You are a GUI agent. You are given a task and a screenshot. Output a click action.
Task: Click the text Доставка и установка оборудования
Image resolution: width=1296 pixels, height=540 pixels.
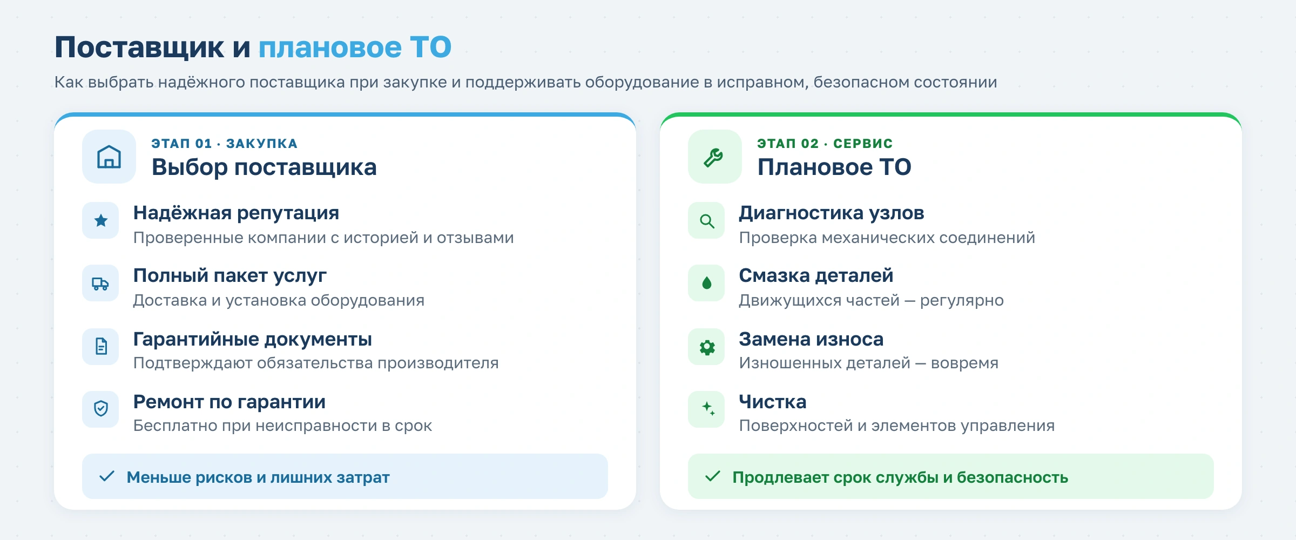[x=279, y=300]
